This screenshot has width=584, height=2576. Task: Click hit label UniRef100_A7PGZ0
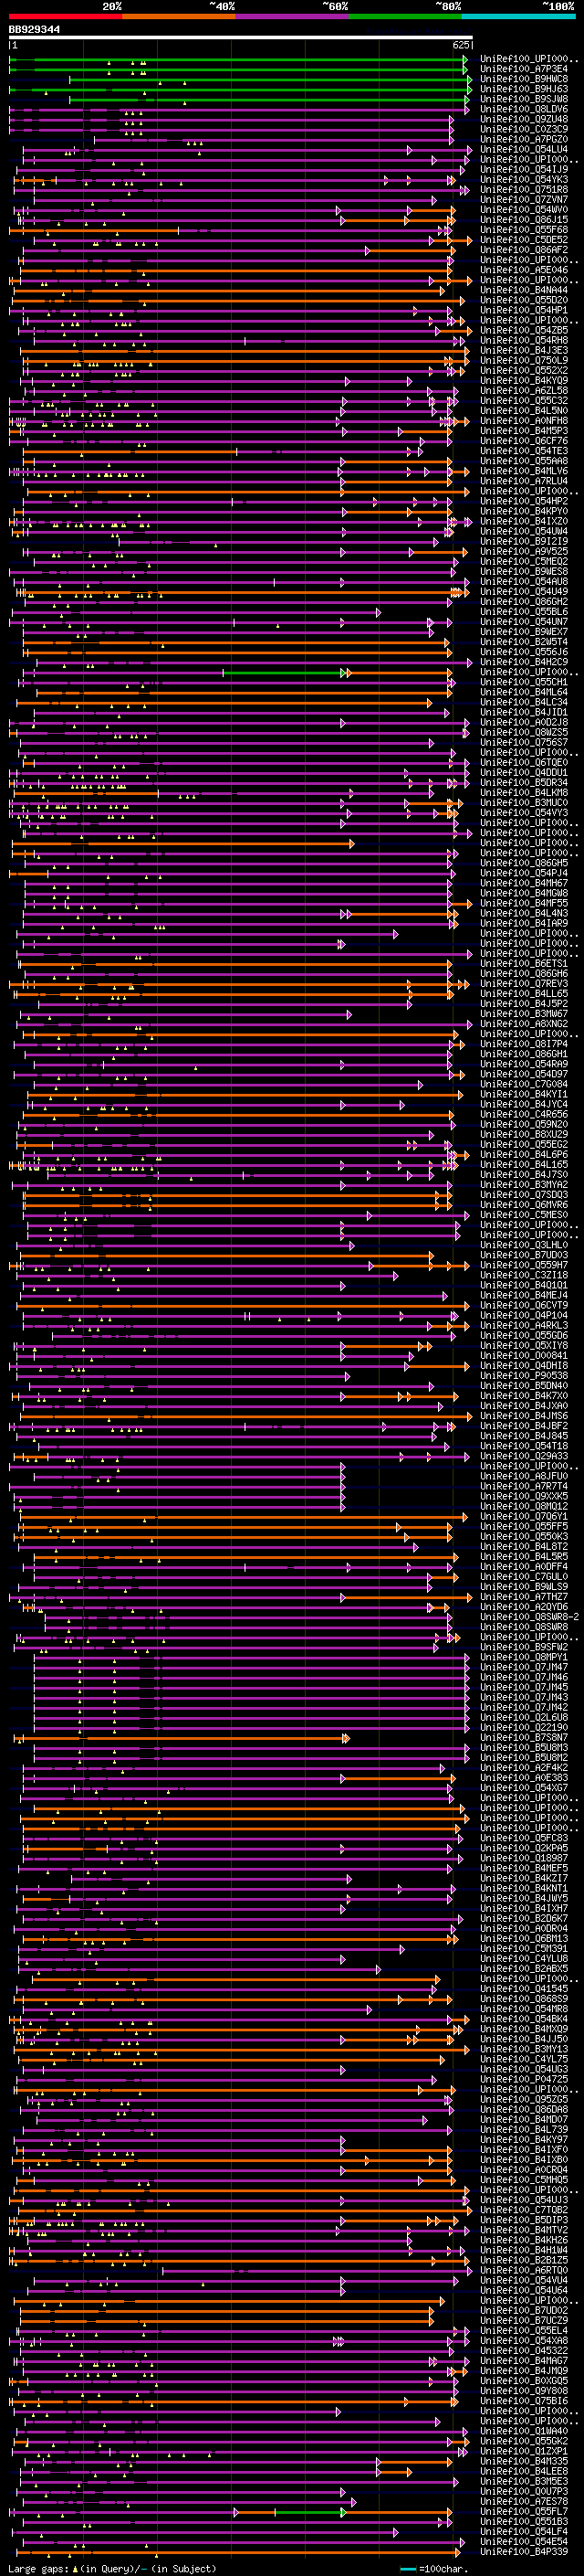(524, 139)
